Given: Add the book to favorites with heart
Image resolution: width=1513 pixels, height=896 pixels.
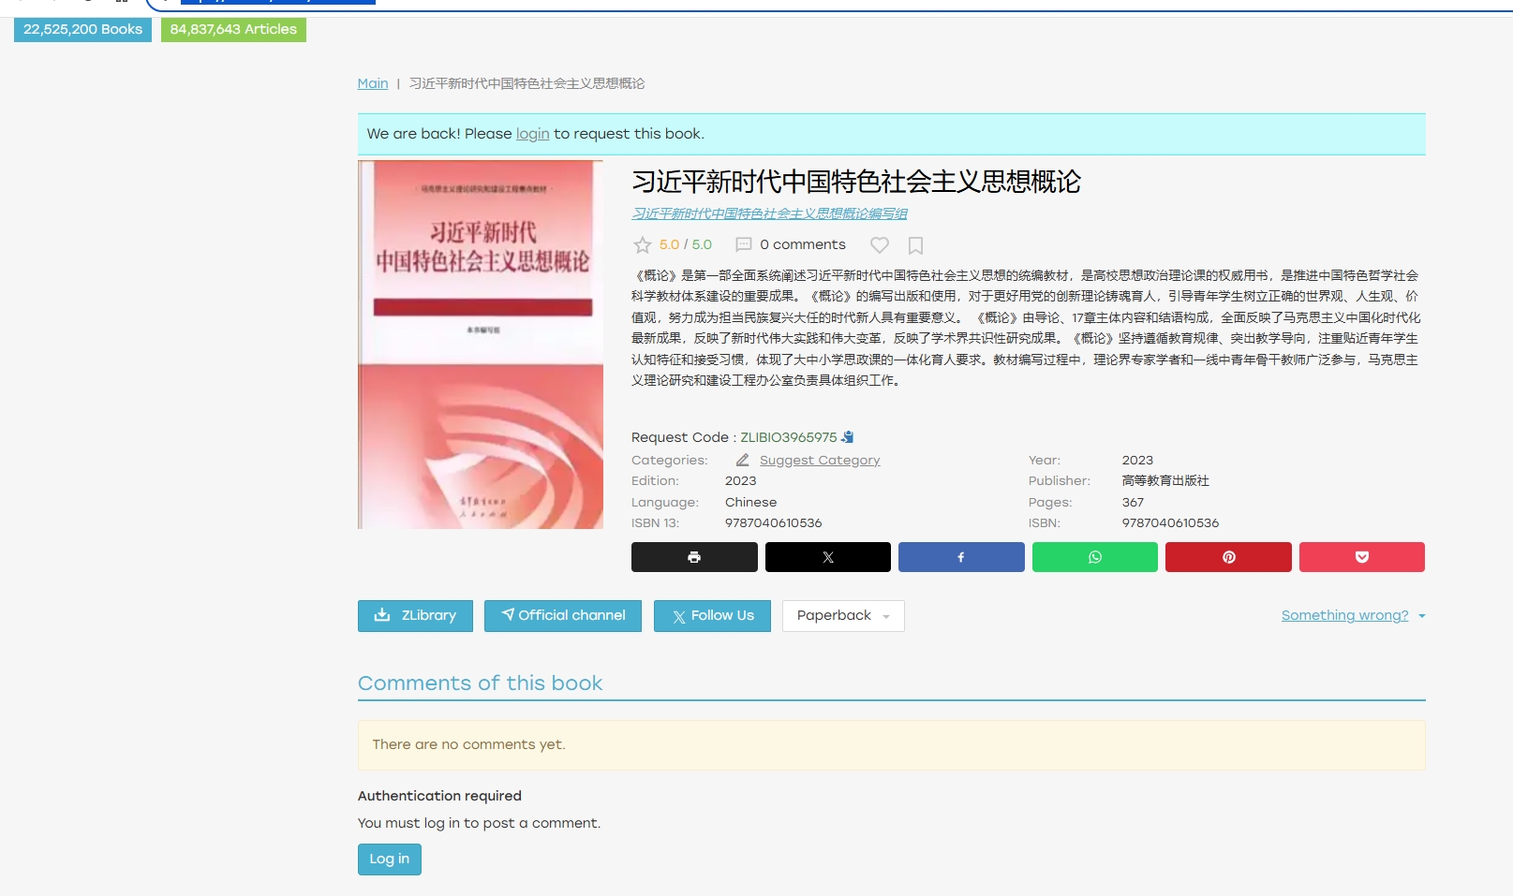Looking at the screenshot, I should coord(879,245).
